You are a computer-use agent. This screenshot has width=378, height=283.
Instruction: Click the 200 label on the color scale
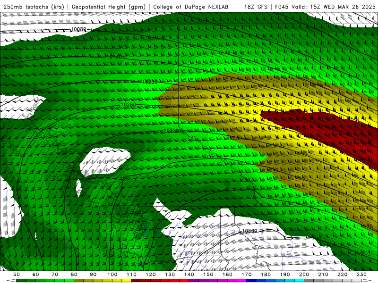click(304, 275)
